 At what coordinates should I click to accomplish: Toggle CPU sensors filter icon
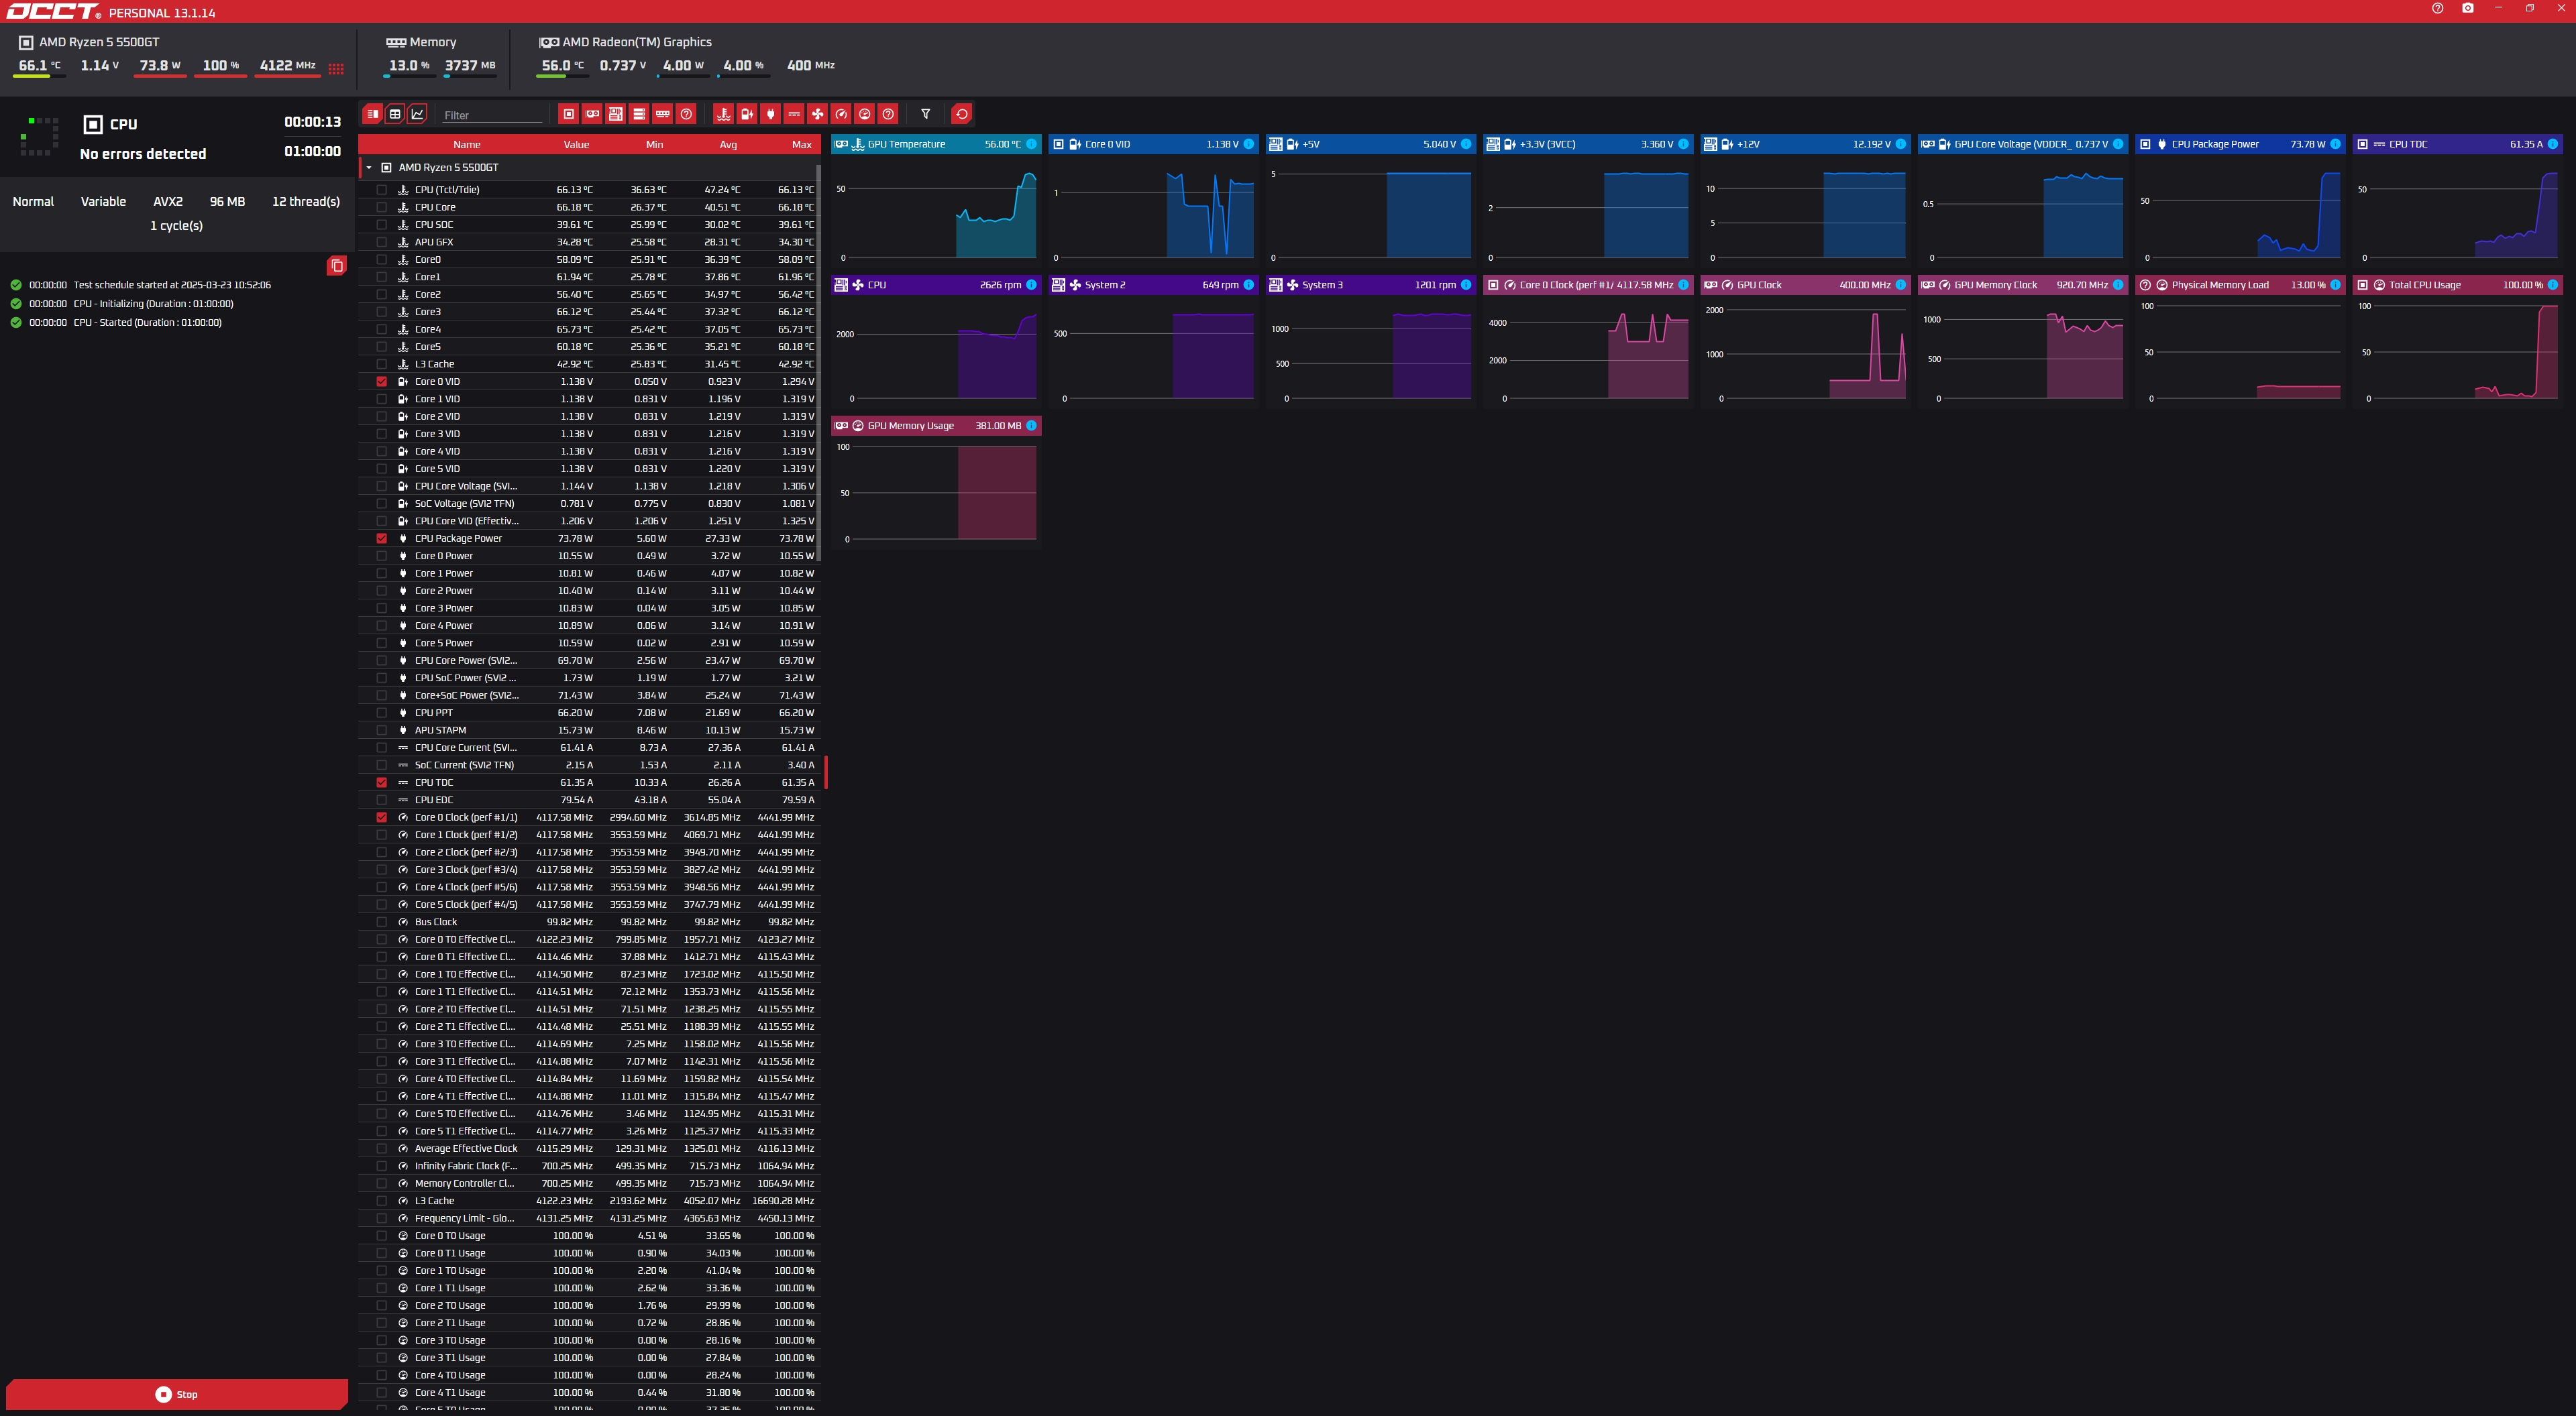(569, 114)
